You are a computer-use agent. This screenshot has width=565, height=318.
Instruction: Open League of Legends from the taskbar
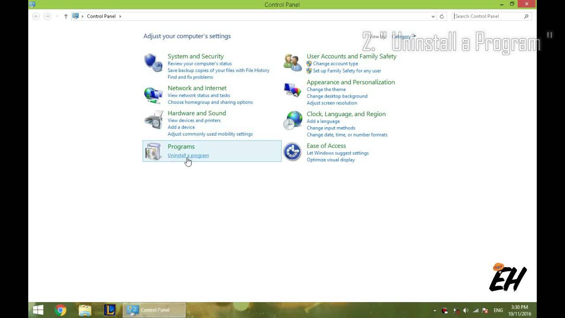pos(109,310)
